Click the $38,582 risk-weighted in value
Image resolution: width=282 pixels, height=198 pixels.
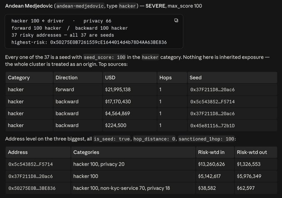(x=207, y=188)
